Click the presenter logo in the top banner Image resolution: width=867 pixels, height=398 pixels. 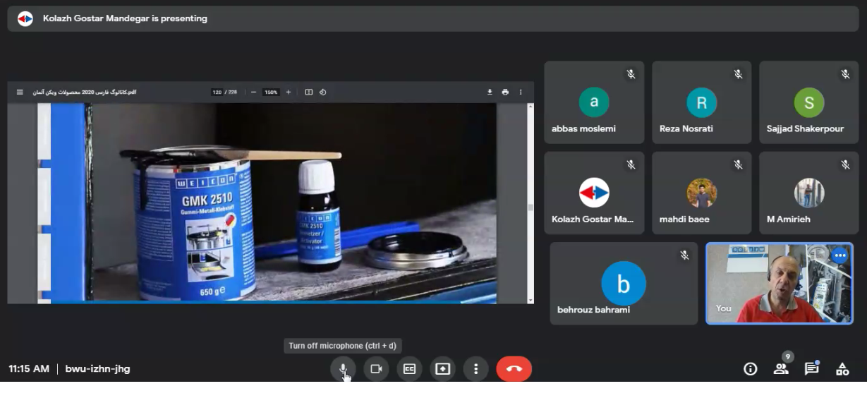pos(25,19)
